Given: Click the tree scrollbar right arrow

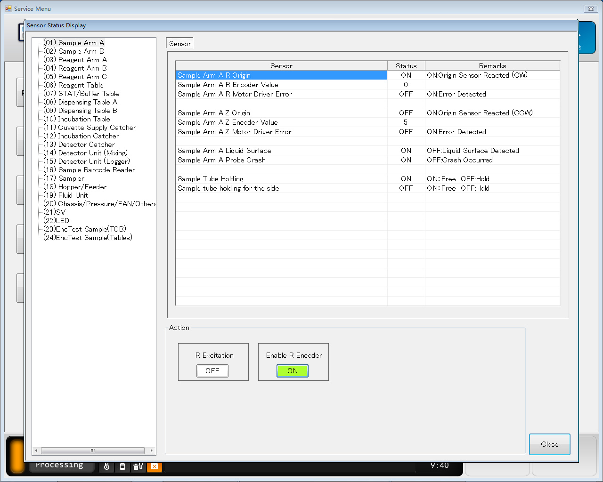Looking at the screenshot, I should [x=151, y=450].
